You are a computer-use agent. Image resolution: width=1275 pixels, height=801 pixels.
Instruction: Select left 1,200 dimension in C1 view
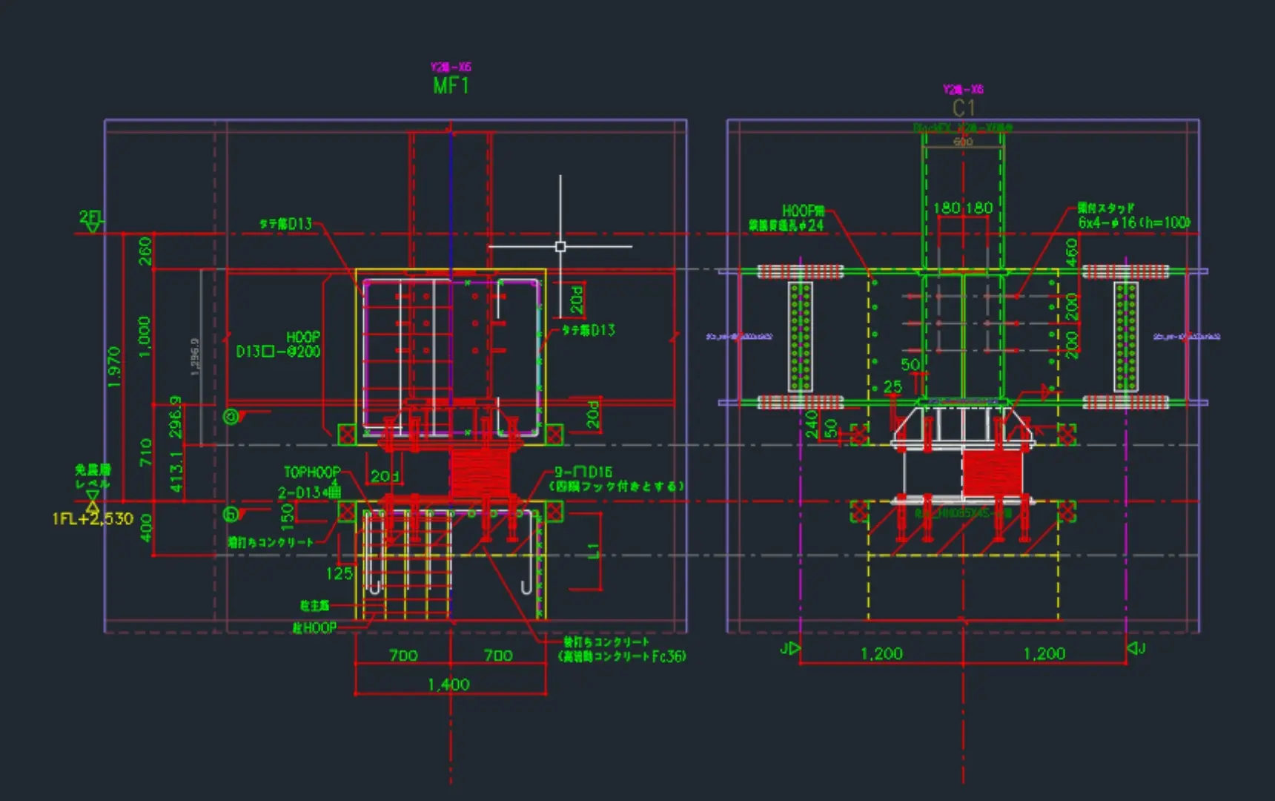tap(881, 653)
